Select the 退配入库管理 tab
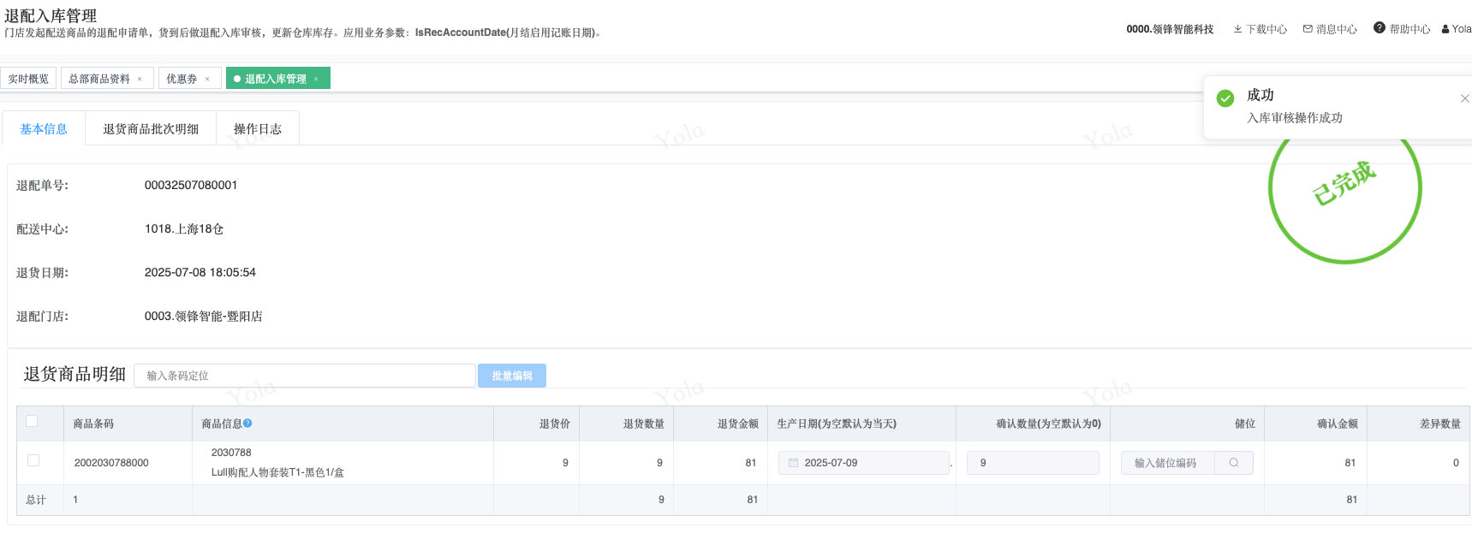 (x=275, y=79)
